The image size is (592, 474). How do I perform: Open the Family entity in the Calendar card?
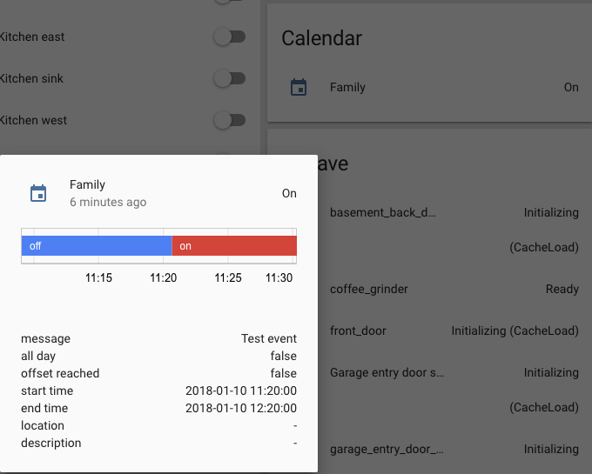[x=347, y=87]
